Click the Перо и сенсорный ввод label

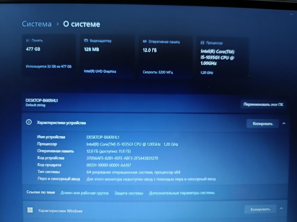coord(59,178)
